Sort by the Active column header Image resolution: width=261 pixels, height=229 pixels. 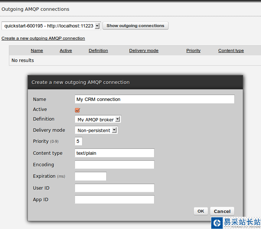click(x=66, y=50)
